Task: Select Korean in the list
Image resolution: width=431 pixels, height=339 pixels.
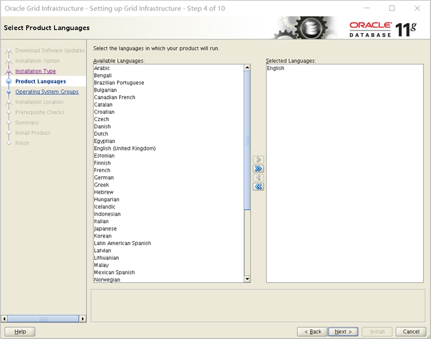Action: pyautogui.click(x=168, y=236)
